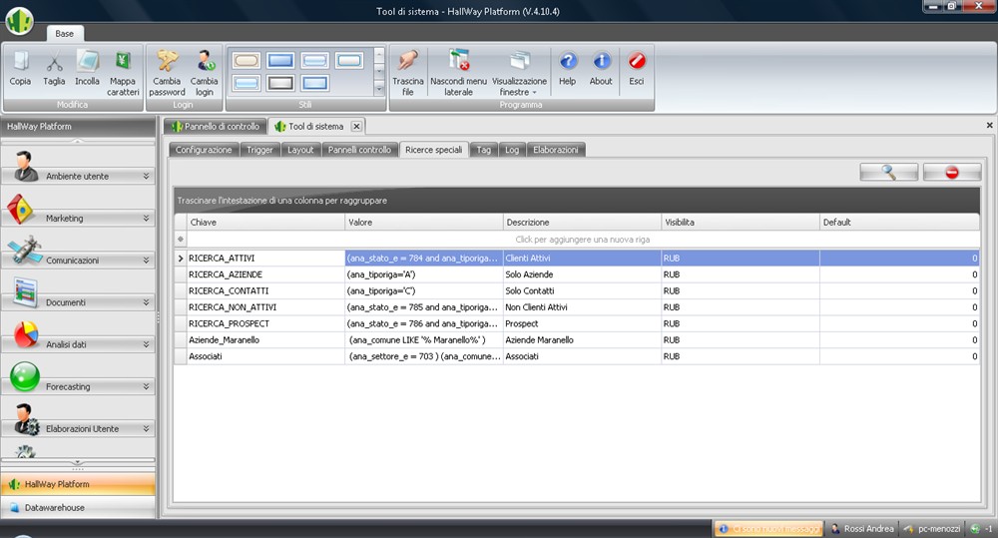Click the add new row field

coord(583,240)
